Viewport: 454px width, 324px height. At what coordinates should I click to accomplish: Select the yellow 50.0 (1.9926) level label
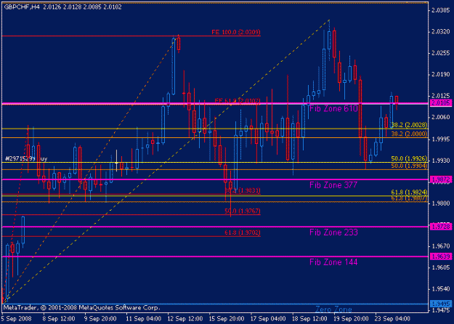pyautogui.click(x=409, y=158)
